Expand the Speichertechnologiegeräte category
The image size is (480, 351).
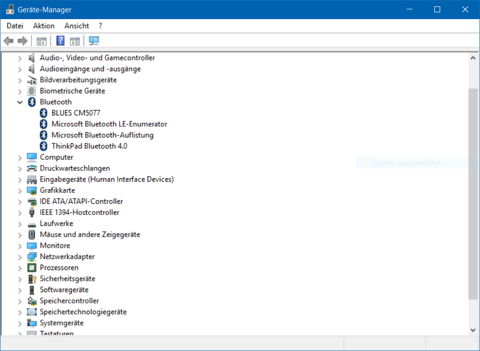click(x=20, y=312)
